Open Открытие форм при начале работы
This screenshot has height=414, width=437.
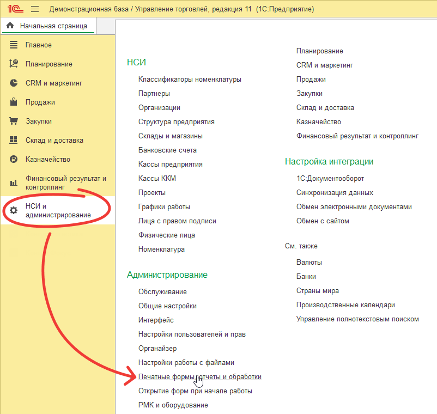click(x=196, y=391)
